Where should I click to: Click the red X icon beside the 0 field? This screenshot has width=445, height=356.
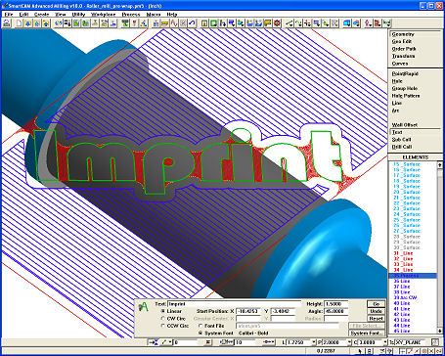pyautogui.click(x=208, y=342)
